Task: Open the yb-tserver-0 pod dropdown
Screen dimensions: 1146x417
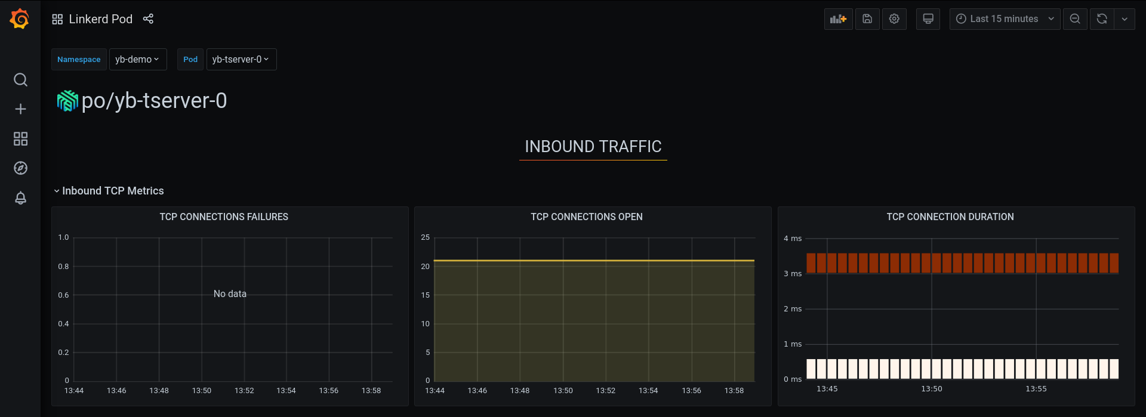Action: tap(241, 60)
